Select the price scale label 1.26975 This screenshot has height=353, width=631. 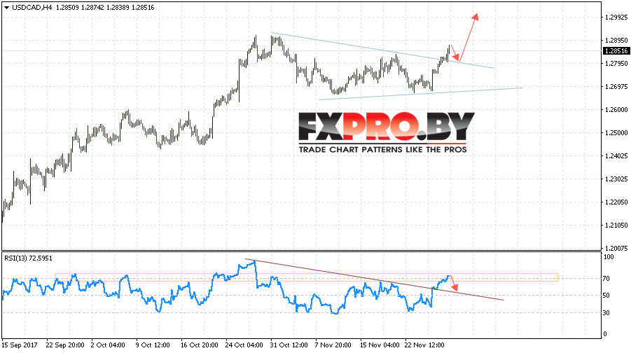(x=616, y=87)
